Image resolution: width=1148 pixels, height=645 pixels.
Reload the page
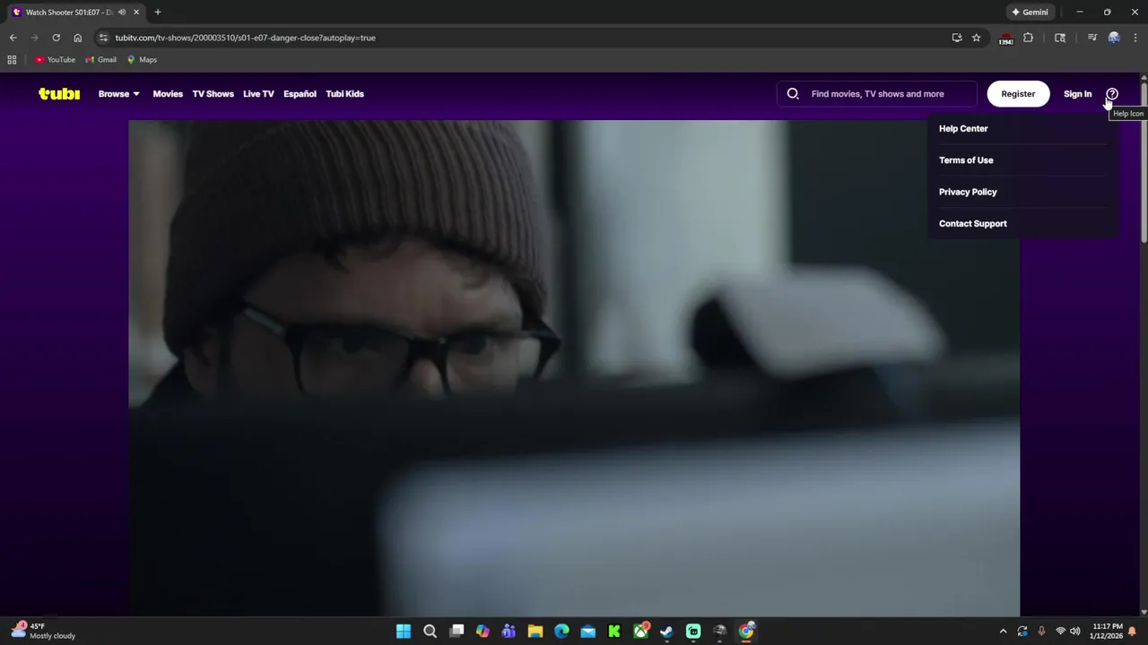(x=56, y=38)
